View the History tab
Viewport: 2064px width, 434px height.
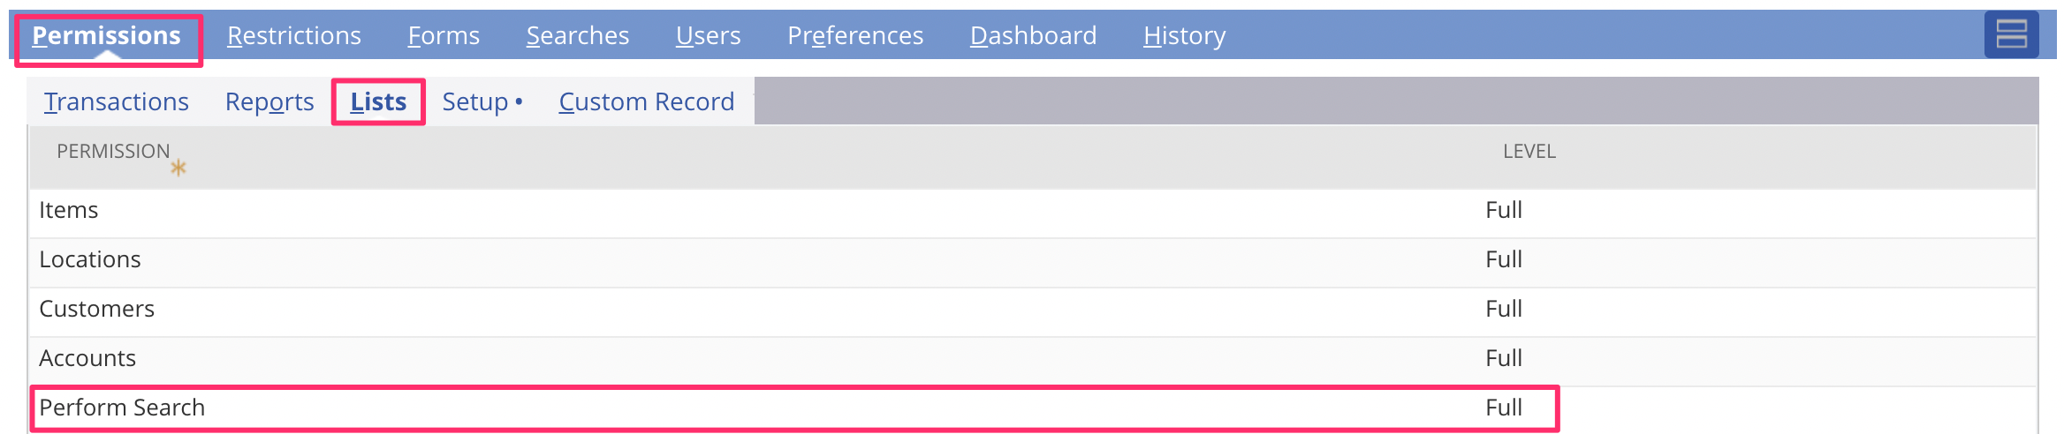1185,35
